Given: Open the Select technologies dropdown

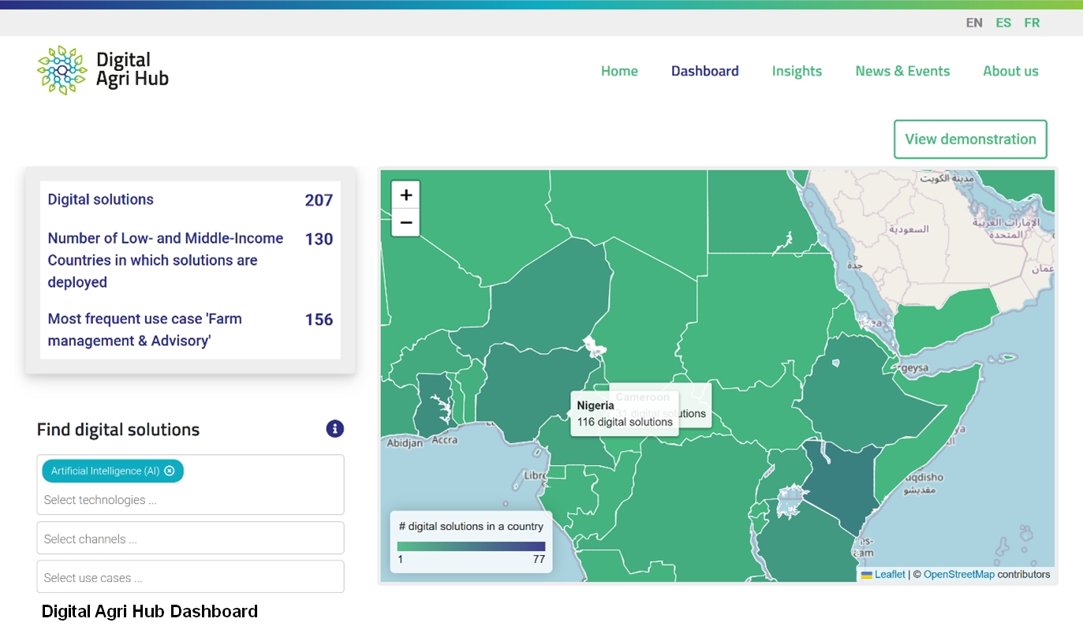Looking at the screenshot, I should (189, 500).
